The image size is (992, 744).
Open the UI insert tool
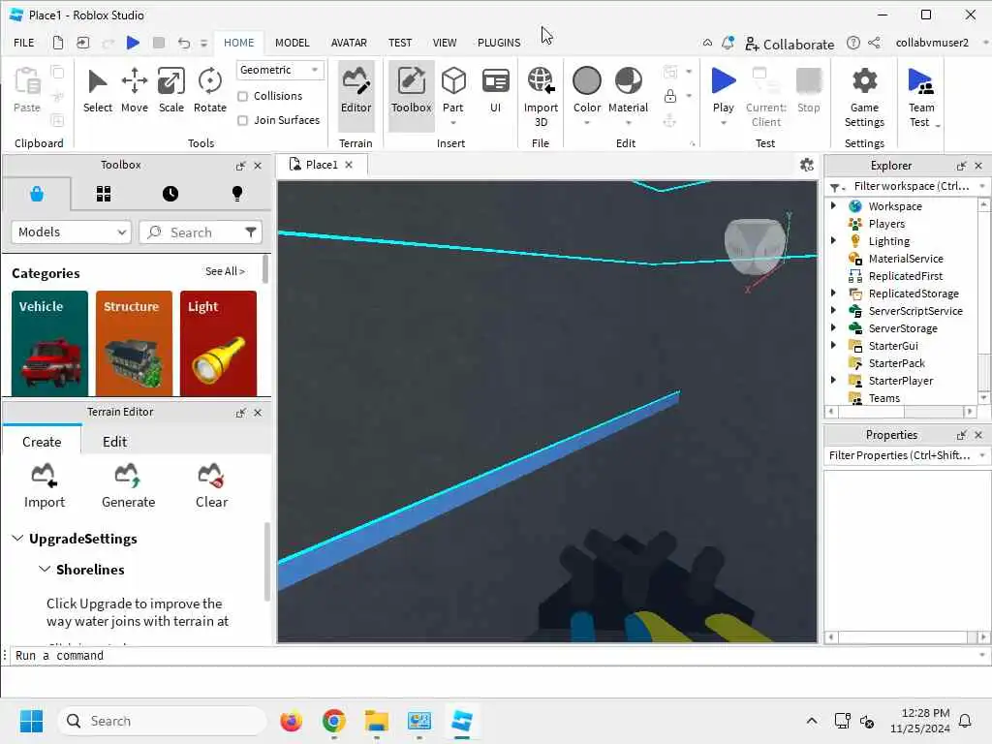click(495, 91)
